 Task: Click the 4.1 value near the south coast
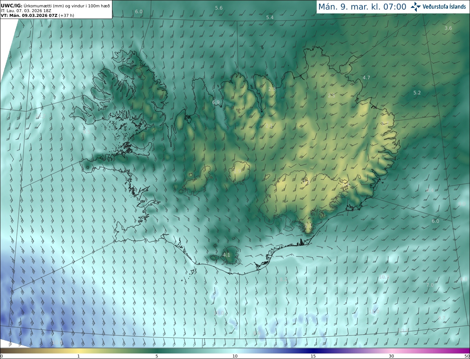(x=227, y=255)
